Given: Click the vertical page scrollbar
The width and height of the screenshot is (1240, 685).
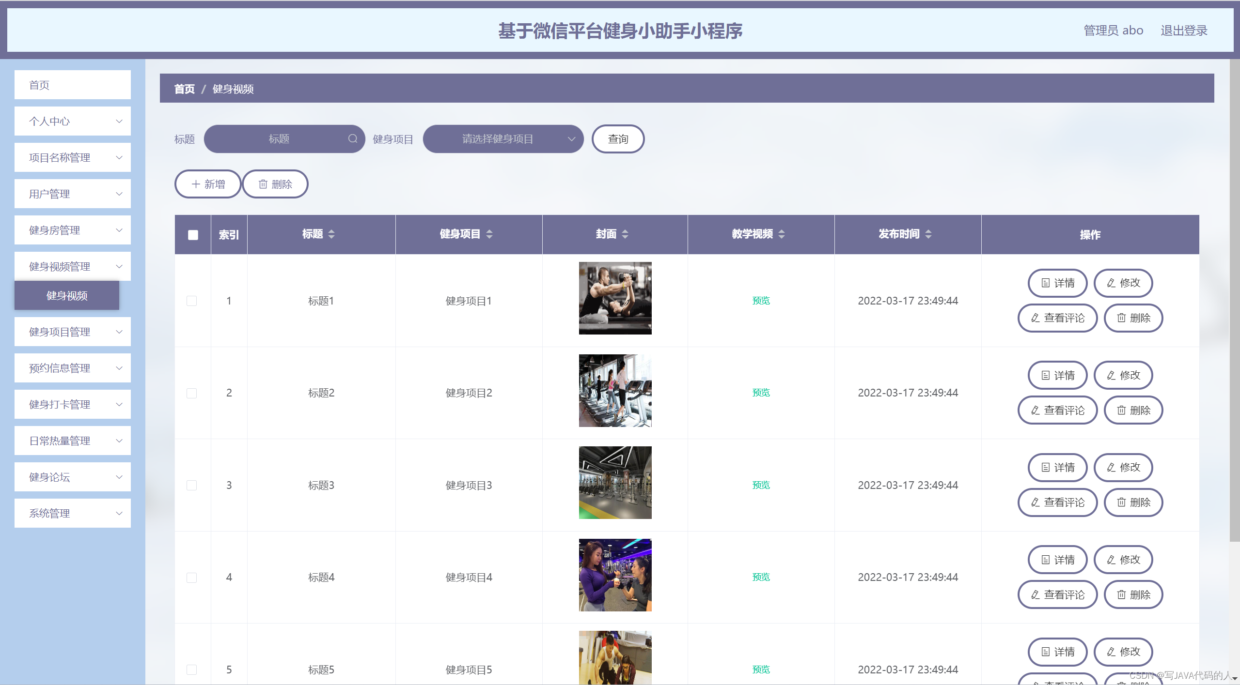Looking at the screenshot, I should coord(1234,300).
